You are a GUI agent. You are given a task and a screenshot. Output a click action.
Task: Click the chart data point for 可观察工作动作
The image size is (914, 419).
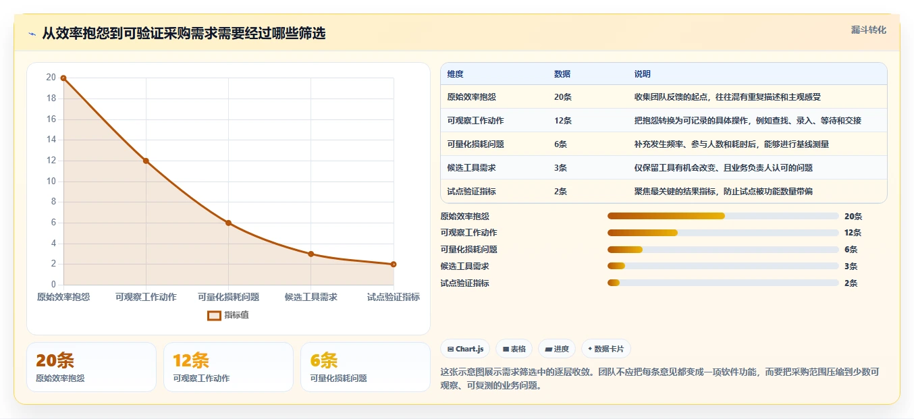coord(146,161)
